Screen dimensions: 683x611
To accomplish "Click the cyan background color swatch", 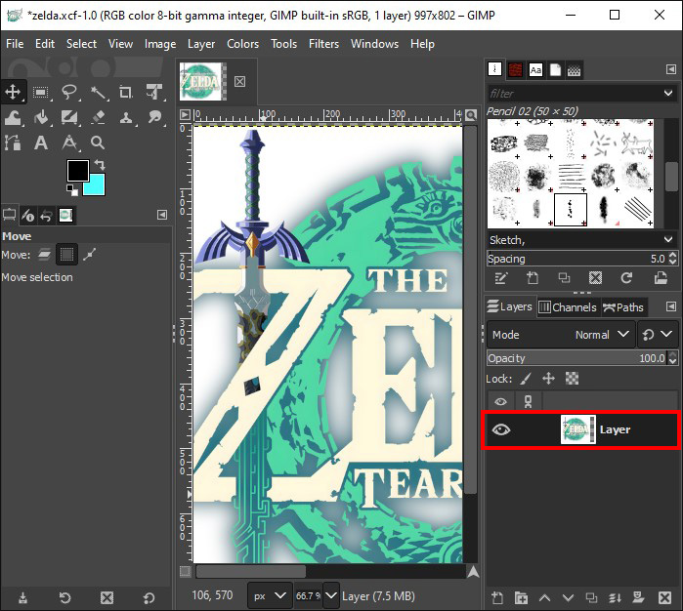I will (95, 185).
